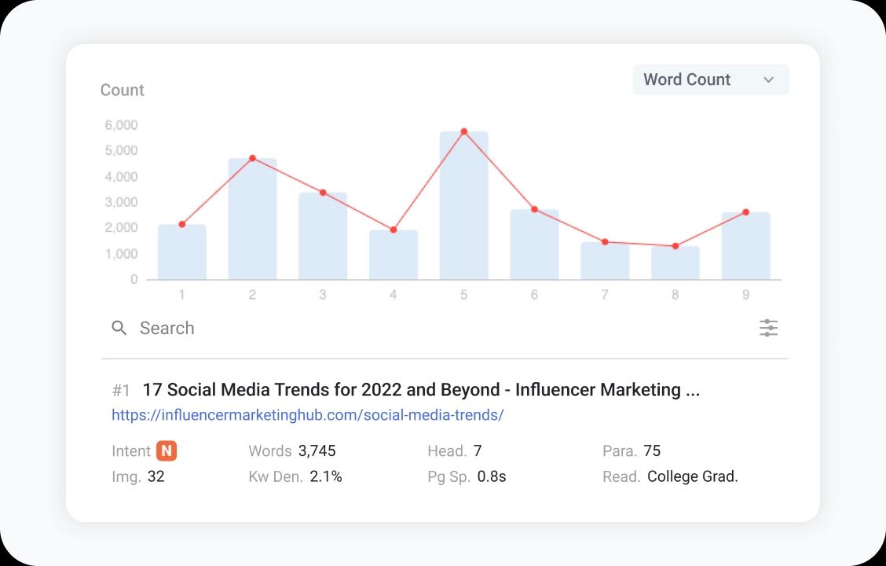Select the bar for result 7

pyautogui.click(x=605, y=263)
